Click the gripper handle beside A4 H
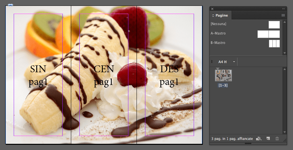The height and width of the screenshot is (150, 293). [212, 61]
